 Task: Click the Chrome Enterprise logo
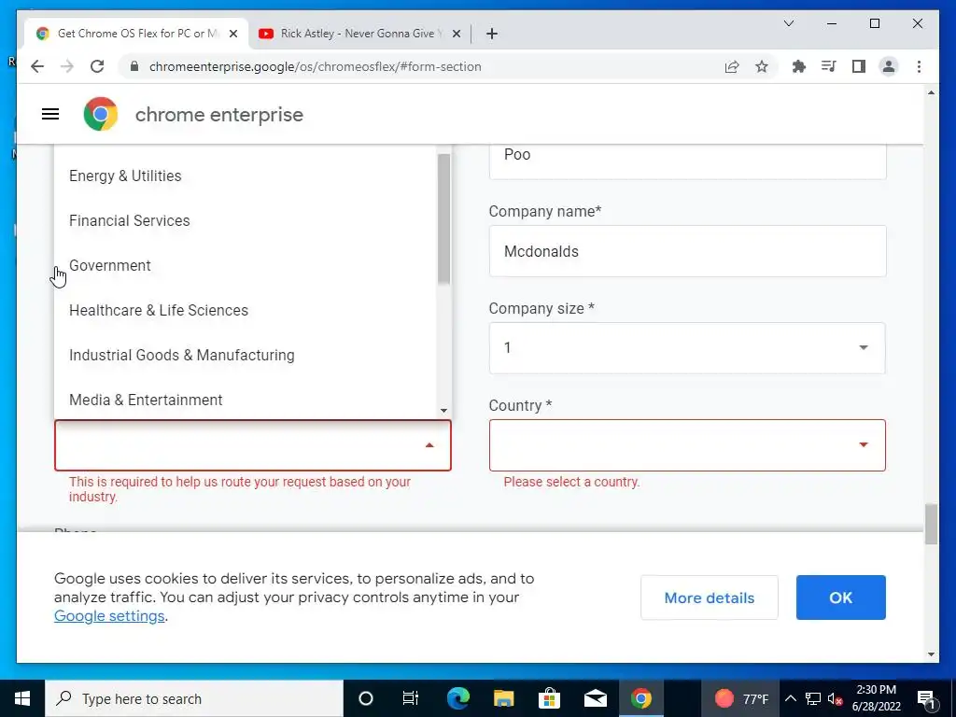pos(101,114)
